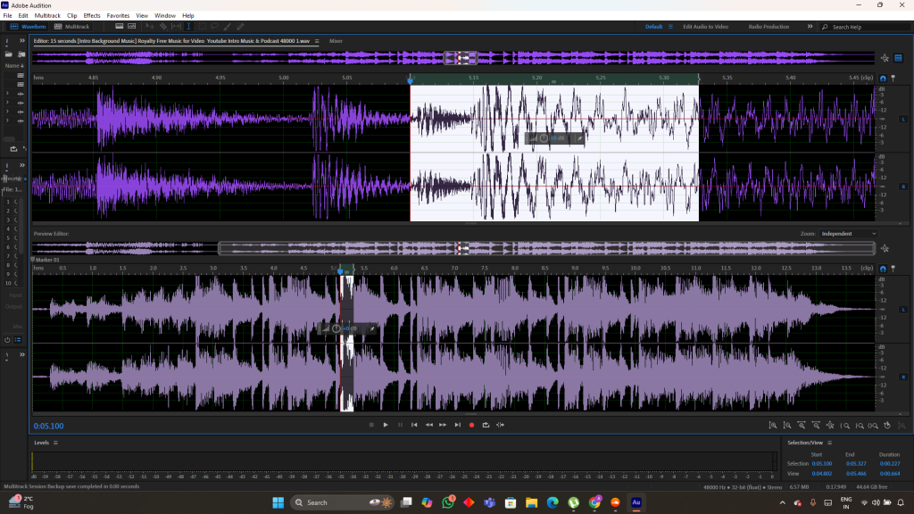The height and width of the screenshot is (514, 914).
Task: Open the Editor panel menu icon
Action: 316,41
